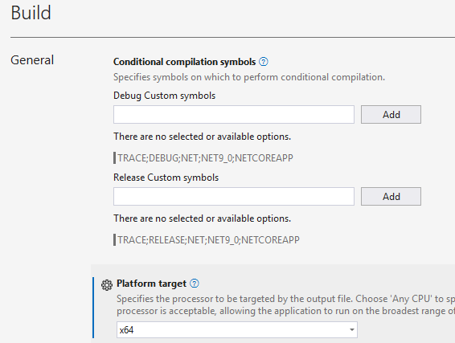Click the Platform target dropdown arrow
The image size is (455, 343).
pyautogui.click(x=351, y=329)
